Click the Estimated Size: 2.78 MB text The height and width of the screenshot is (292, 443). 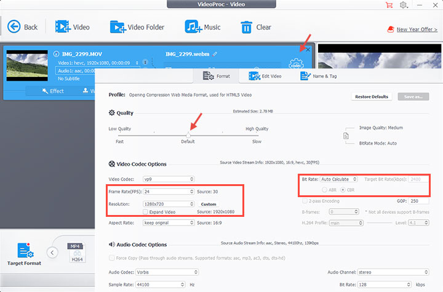pos(253,112)
